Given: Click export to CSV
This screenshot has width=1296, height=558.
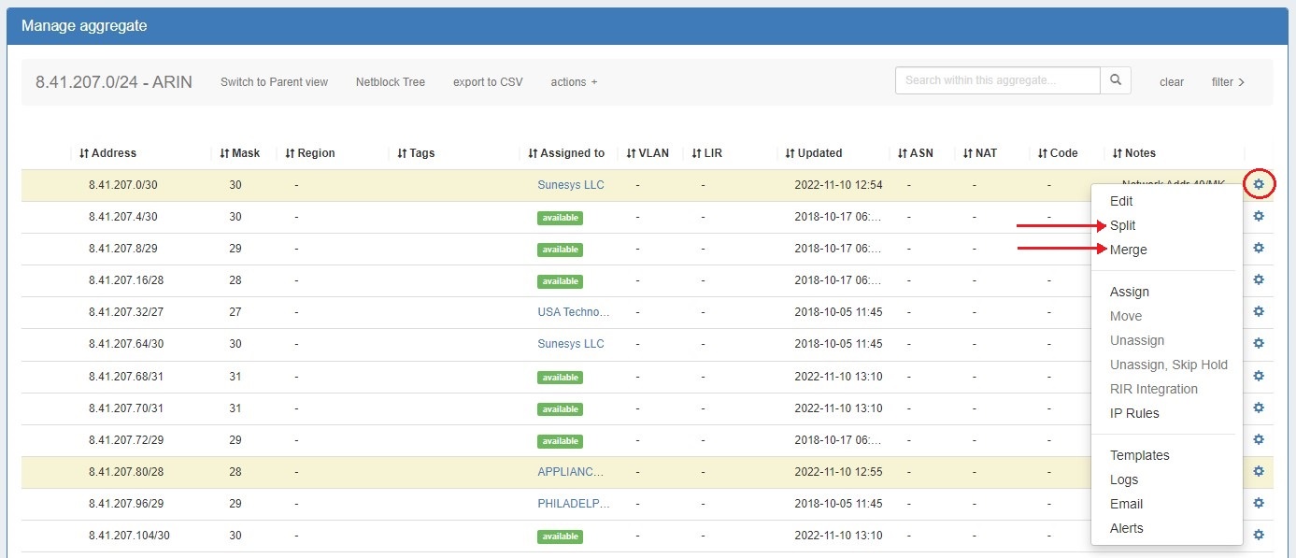Looking at the screenshot, I should tap(488, 82).
